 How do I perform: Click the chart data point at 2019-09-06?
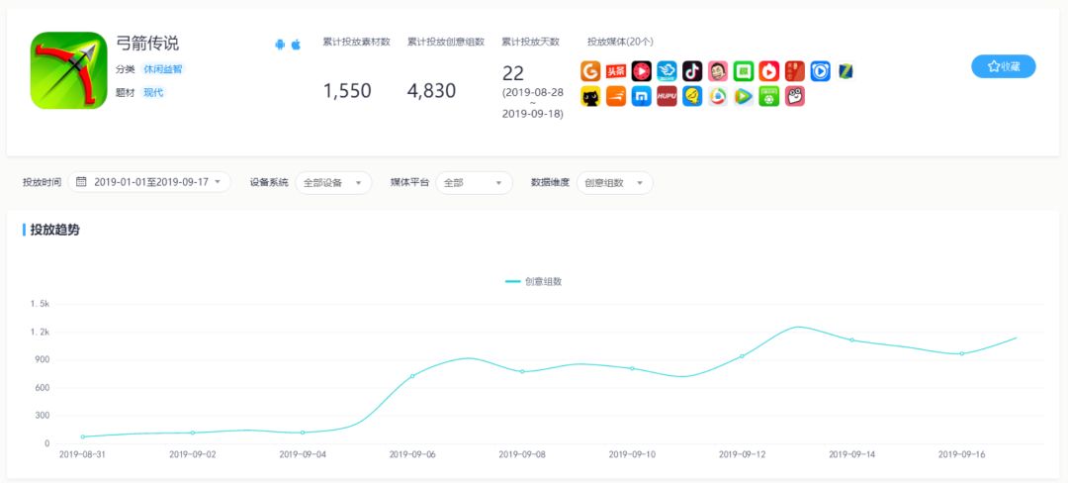[412, 376]
